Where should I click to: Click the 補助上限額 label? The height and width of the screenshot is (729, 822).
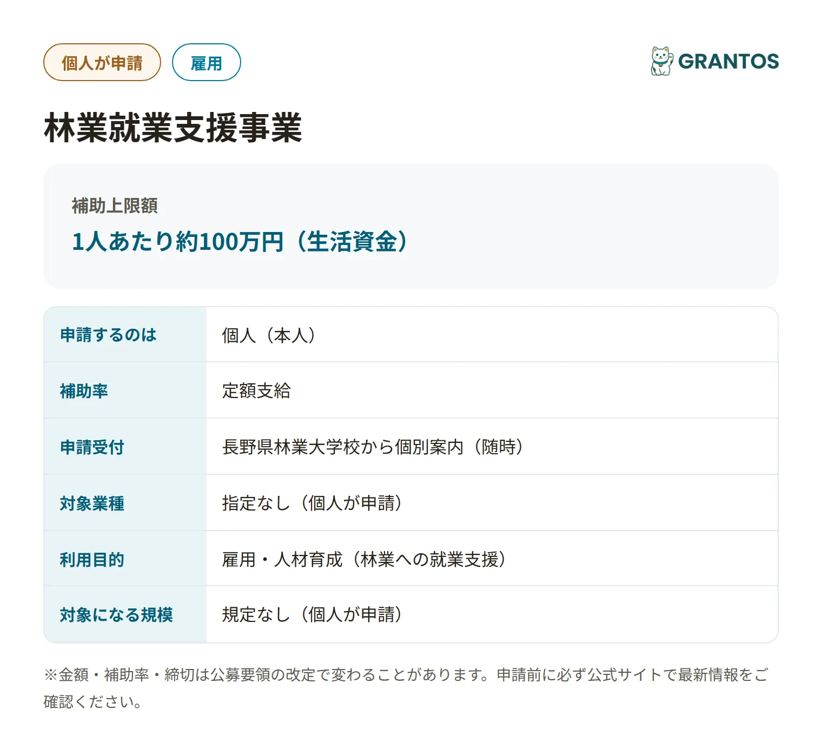pos(115,206)
